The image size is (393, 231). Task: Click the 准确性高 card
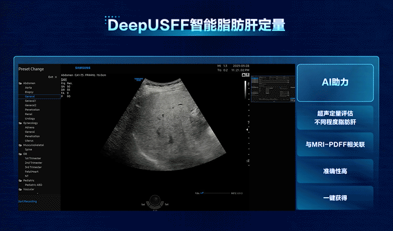click(335, 171)
